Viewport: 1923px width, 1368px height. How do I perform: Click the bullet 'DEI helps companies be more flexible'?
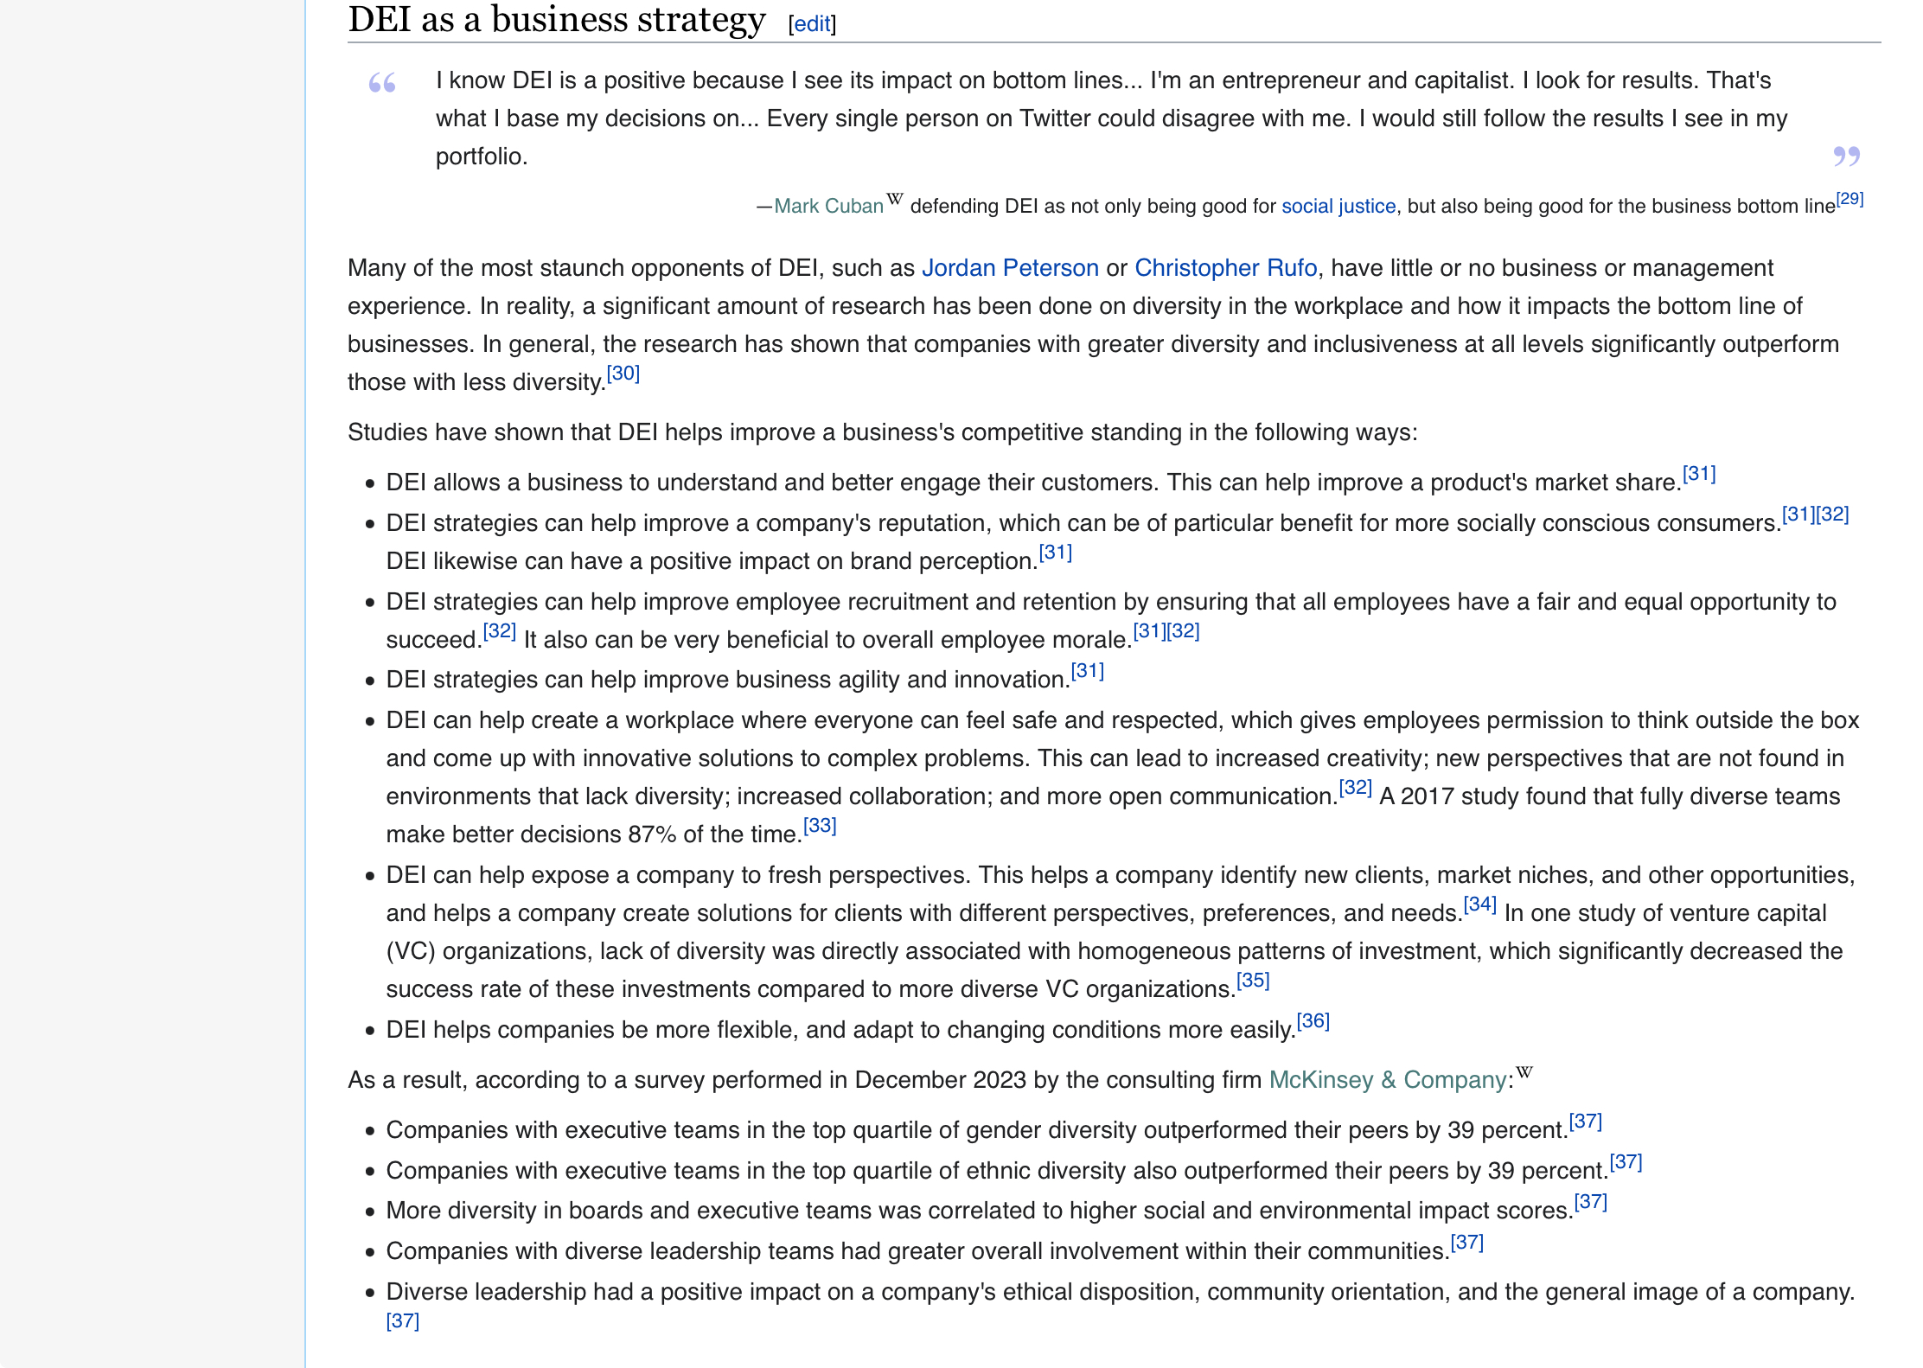pos(840,1030)
